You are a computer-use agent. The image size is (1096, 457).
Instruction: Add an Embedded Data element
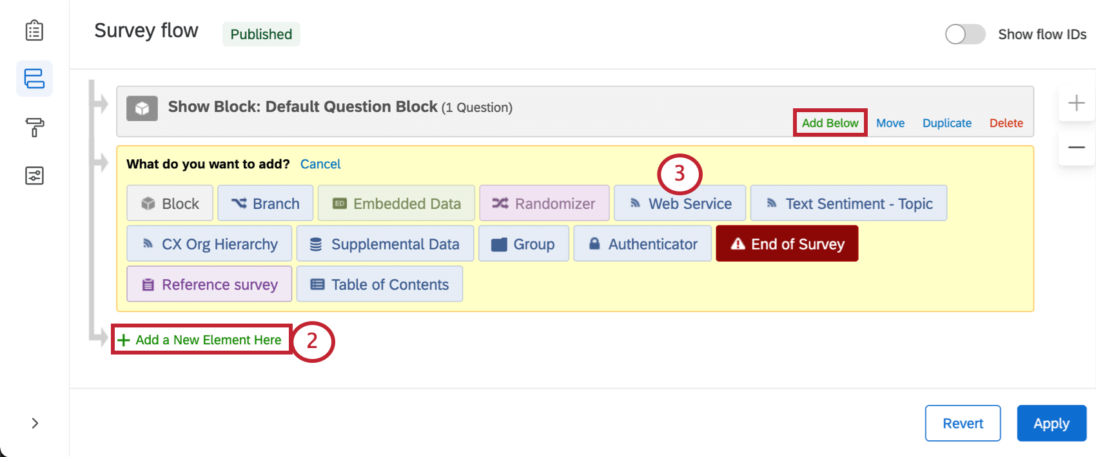coord(395,203)
